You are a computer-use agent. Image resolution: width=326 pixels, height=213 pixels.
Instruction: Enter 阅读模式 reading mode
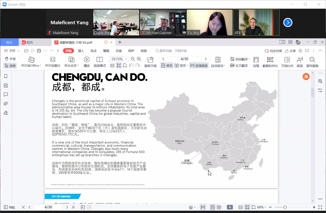[x=100, y=62]
